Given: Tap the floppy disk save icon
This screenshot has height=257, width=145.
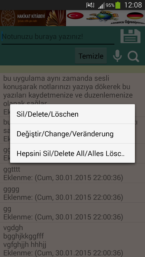Looking at the screenshot, I should pyautogui.click(x=130, y=36).
